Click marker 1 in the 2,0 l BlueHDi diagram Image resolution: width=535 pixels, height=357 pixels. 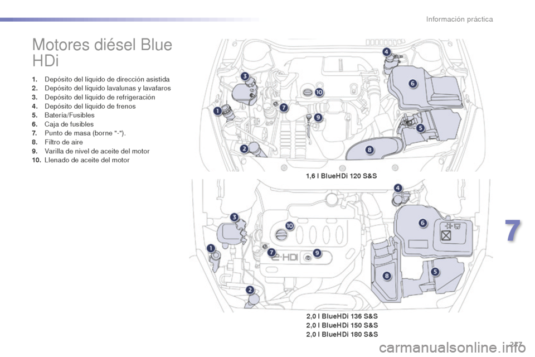point(211,248)
